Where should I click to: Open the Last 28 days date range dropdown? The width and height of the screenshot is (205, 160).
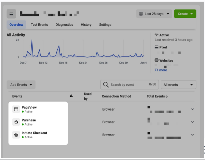[154, 14]
